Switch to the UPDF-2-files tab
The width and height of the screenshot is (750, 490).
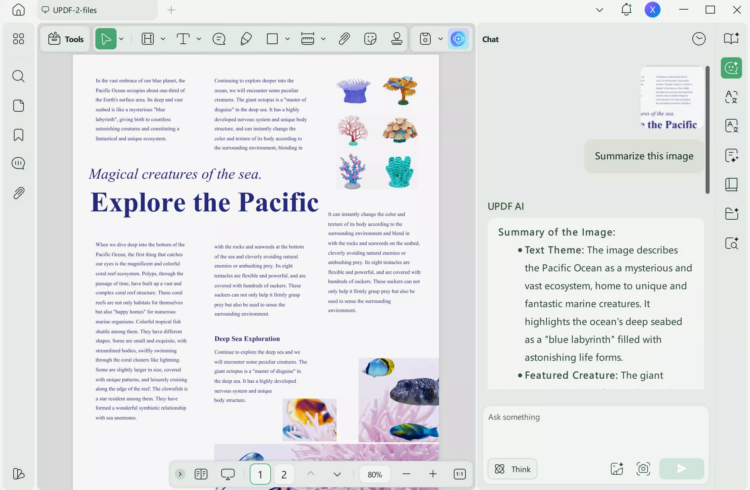[x=75, y=10]
